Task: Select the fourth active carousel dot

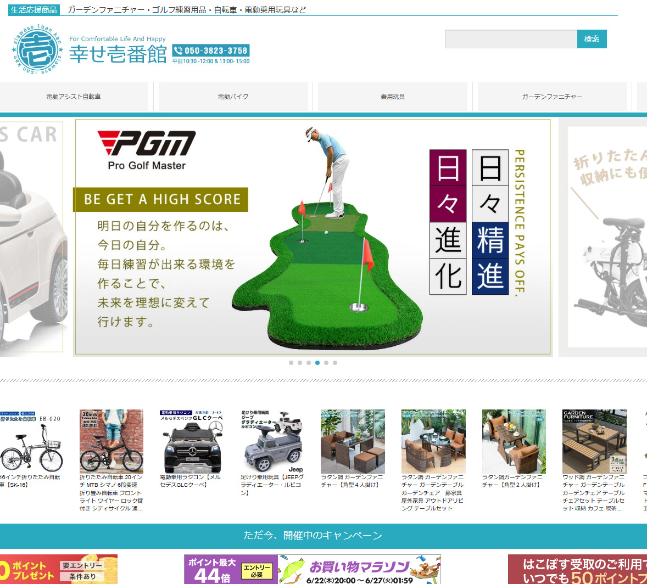Action: 317,363
